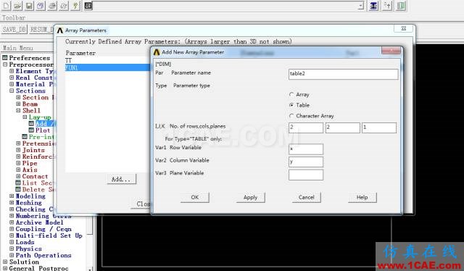The height and width of the screenshot is (271, 464).
Task: Select the Character Array radio button
Action: 291,116
